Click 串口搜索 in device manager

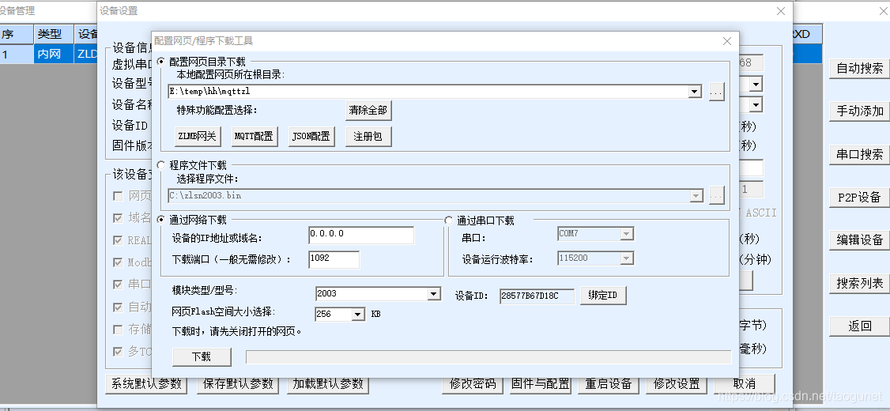(x=859, y=154)
